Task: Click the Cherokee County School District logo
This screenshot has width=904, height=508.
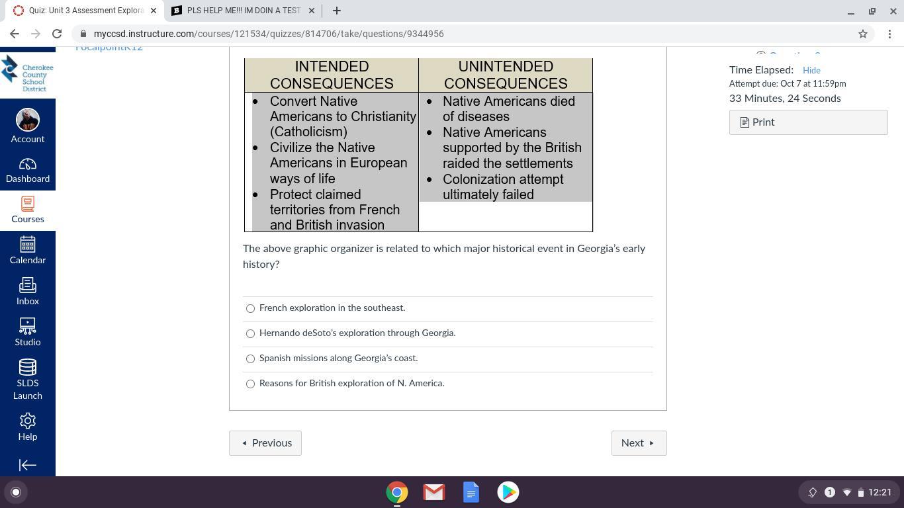Action: pyautogui.click(x=27, y=73)
